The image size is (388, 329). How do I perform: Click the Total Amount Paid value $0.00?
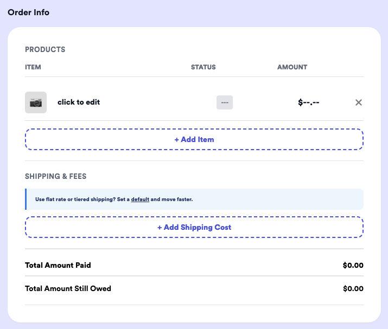[353, 265]
